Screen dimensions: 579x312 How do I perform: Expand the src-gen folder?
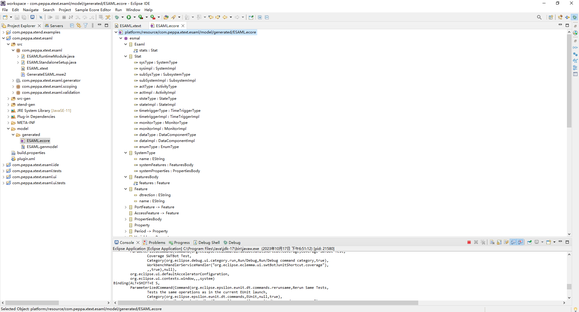point(8,99)
